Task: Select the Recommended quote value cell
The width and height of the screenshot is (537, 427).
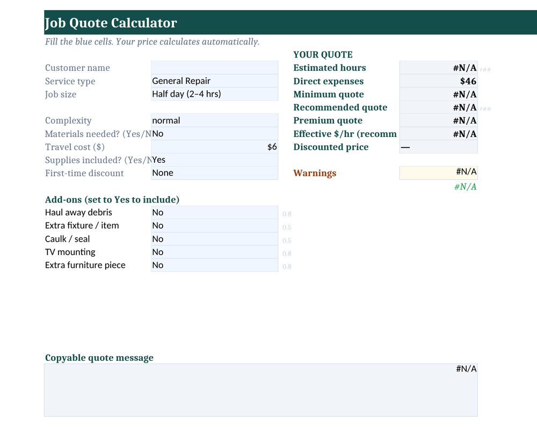Action: (438, 107)
